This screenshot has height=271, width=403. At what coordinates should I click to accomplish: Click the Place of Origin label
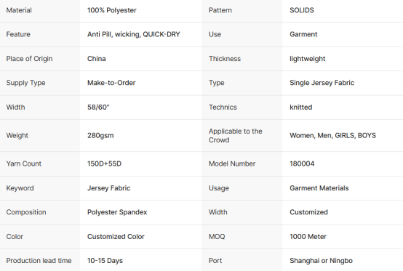(29, 59)
